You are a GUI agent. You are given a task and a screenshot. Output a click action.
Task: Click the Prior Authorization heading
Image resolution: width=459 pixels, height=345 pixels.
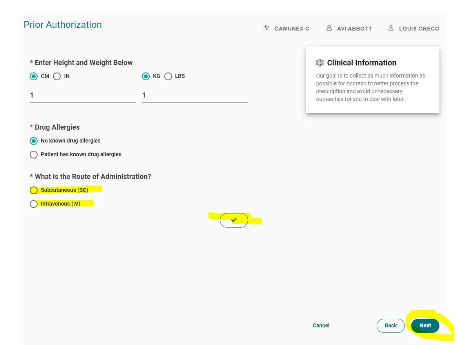(63, 25)
